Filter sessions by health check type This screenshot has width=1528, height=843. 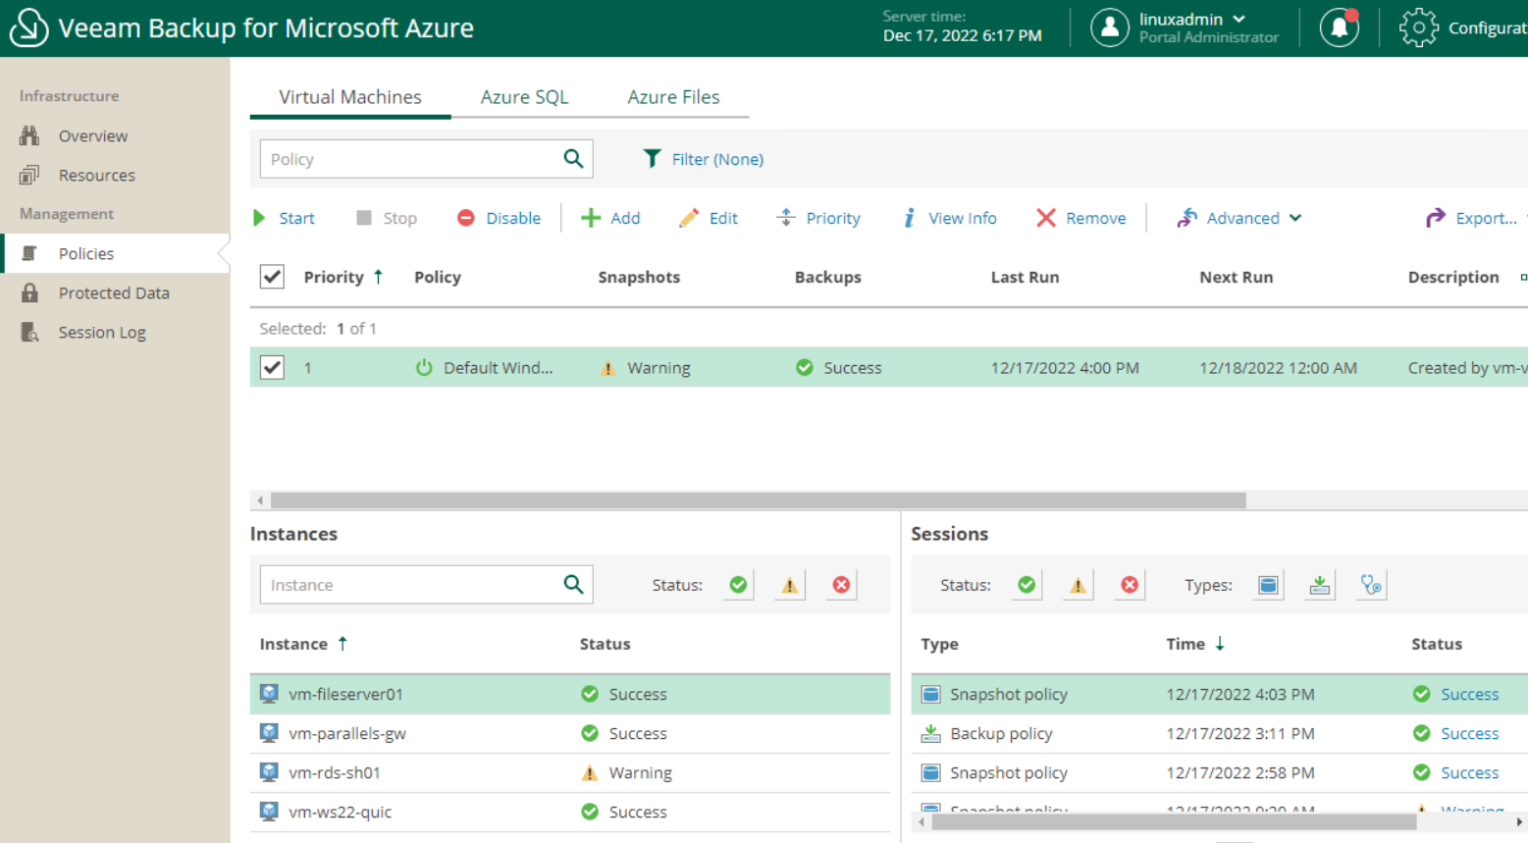coord(1371,584)
